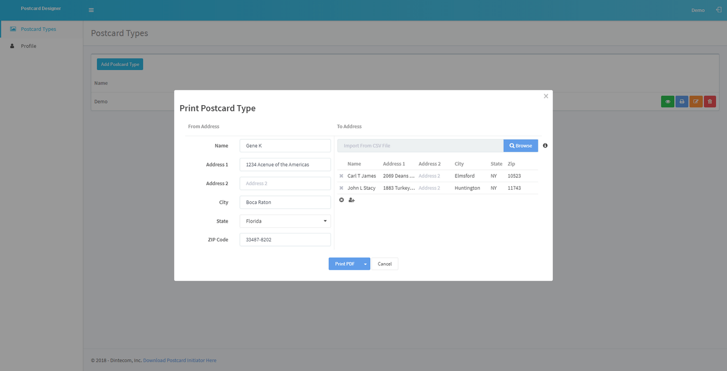
Task: Click the Zip column header
Action: (511, 164)
